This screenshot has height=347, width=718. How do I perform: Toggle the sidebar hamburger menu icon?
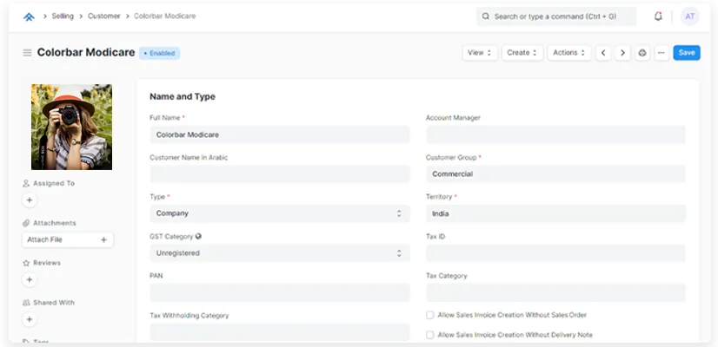coord(27,53)
